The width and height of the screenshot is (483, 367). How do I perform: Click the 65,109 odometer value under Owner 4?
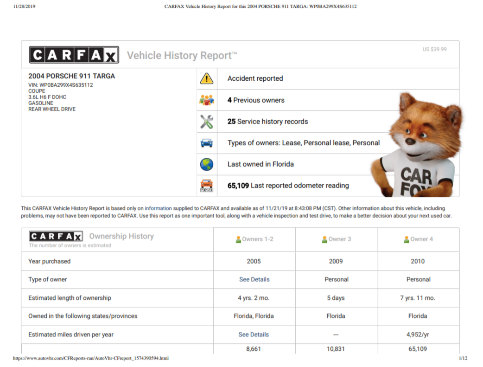coord(418,349)
